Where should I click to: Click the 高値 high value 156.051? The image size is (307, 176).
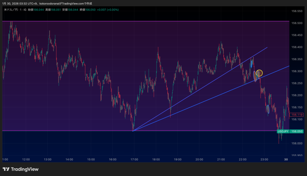tap(56, 10)
